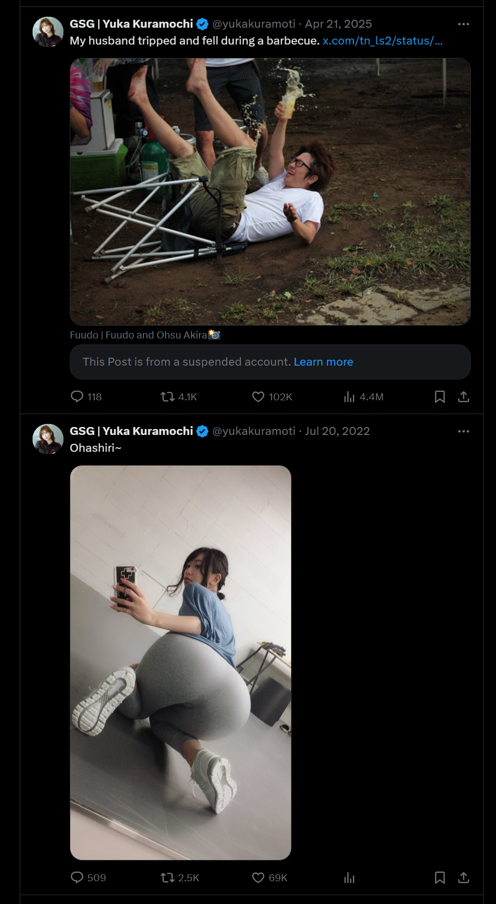496x904 pixels.
Task: Open @yukakuramoti handle on the Apr 21 post
Action: click(x=253, y=24)
